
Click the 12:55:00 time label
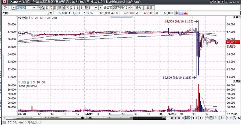point(232,114)
